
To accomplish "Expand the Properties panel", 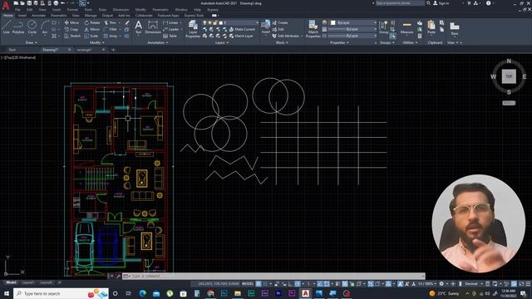I will pos(339,42).
